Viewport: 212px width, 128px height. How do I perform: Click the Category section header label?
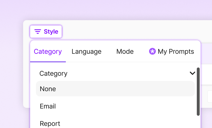click(x=54, y=73)
